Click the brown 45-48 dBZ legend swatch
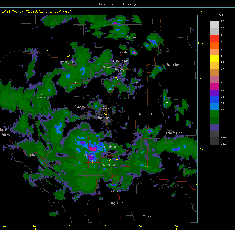The height and width of the screenshot is (230, 235). [214, 73]
